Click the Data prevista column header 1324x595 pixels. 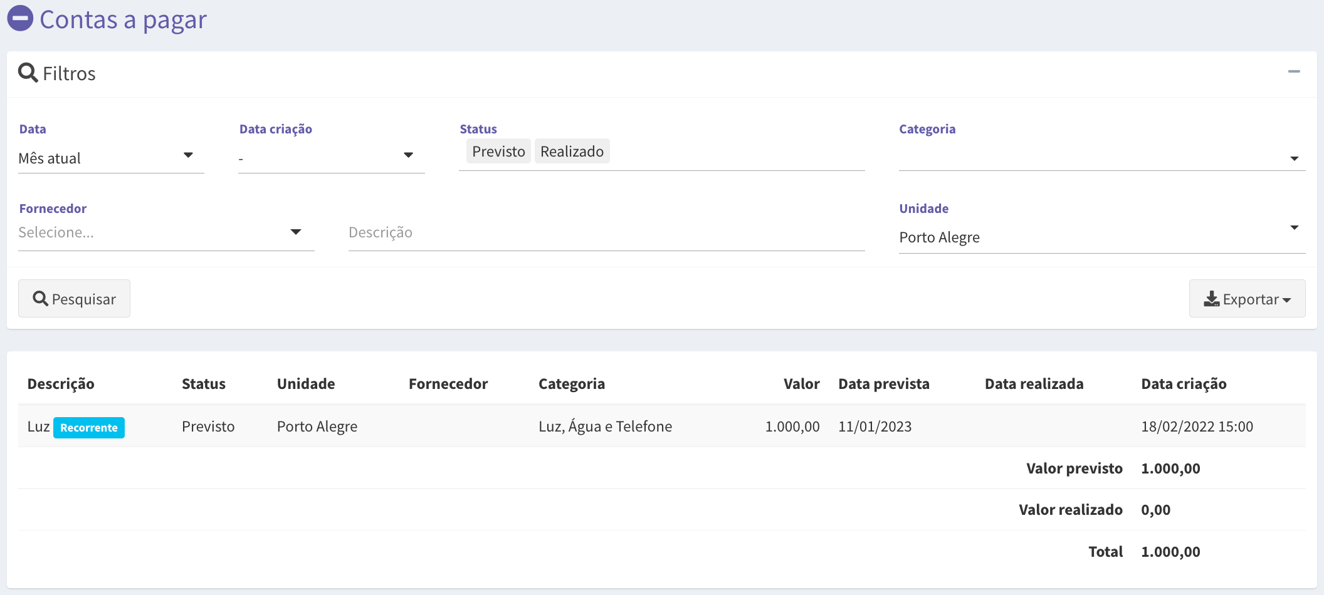tap(884, 384)
